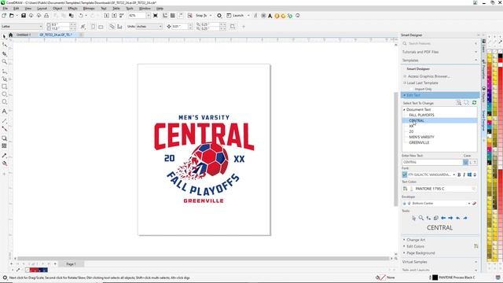This screenshot has height=283, width=503.
Task: Click the Welcome Screen home tab icon
Action: pos(10,35)
